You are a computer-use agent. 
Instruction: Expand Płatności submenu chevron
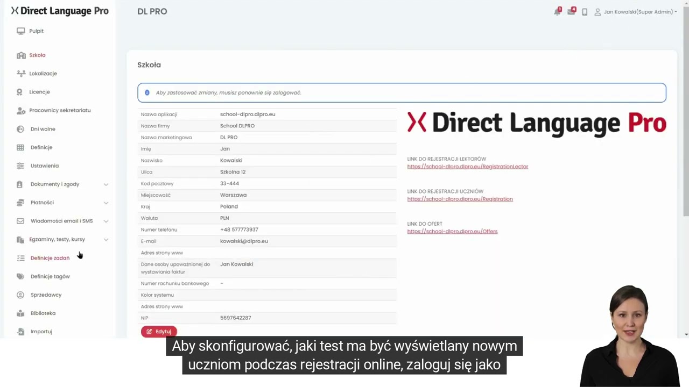106,203
